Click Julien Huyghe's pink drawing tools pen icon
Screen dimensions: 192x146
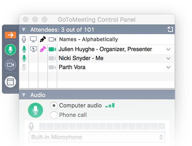pyautogui.click(x=43, y=49)
